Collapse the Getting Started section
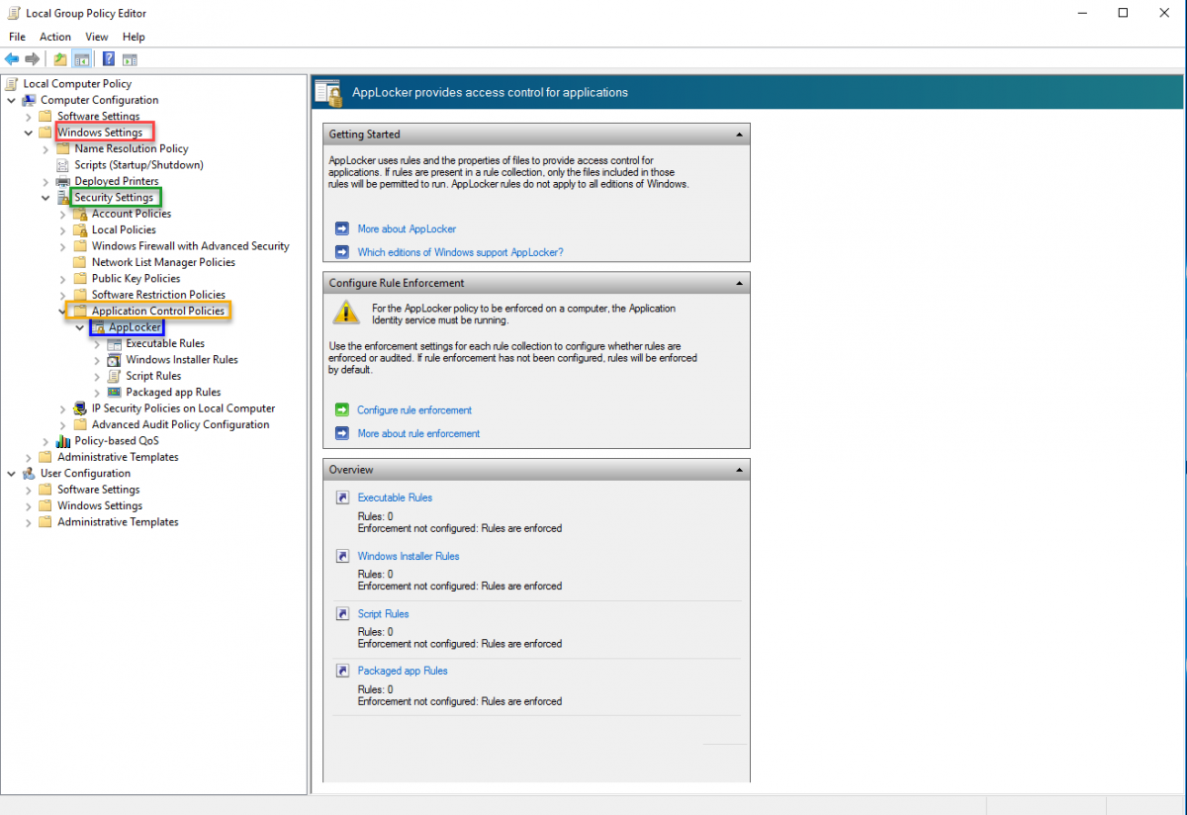 click(738, 135)
